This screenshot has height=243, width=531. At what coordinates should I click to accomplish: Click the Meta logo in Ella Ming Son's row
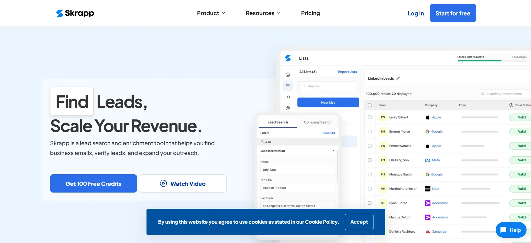click(428, 160)
